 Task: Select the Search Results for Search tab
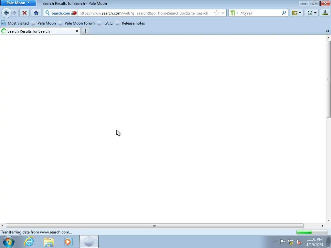click(40, 31)
